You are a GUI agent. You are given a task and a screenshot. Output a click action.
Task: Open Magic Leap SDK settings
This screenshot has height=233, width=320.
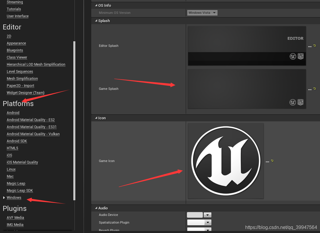[20, 191]
